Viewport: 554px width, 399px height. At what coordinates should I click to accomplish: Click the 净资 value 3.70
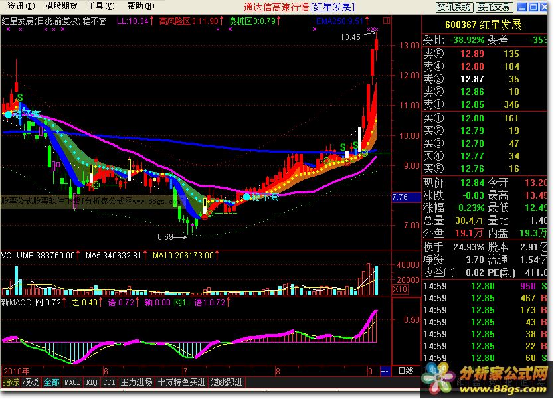coord(474,260)
